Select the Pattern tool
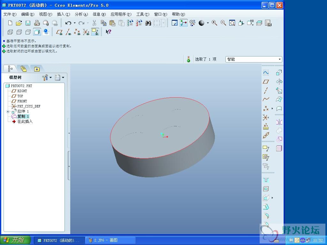 279,148
